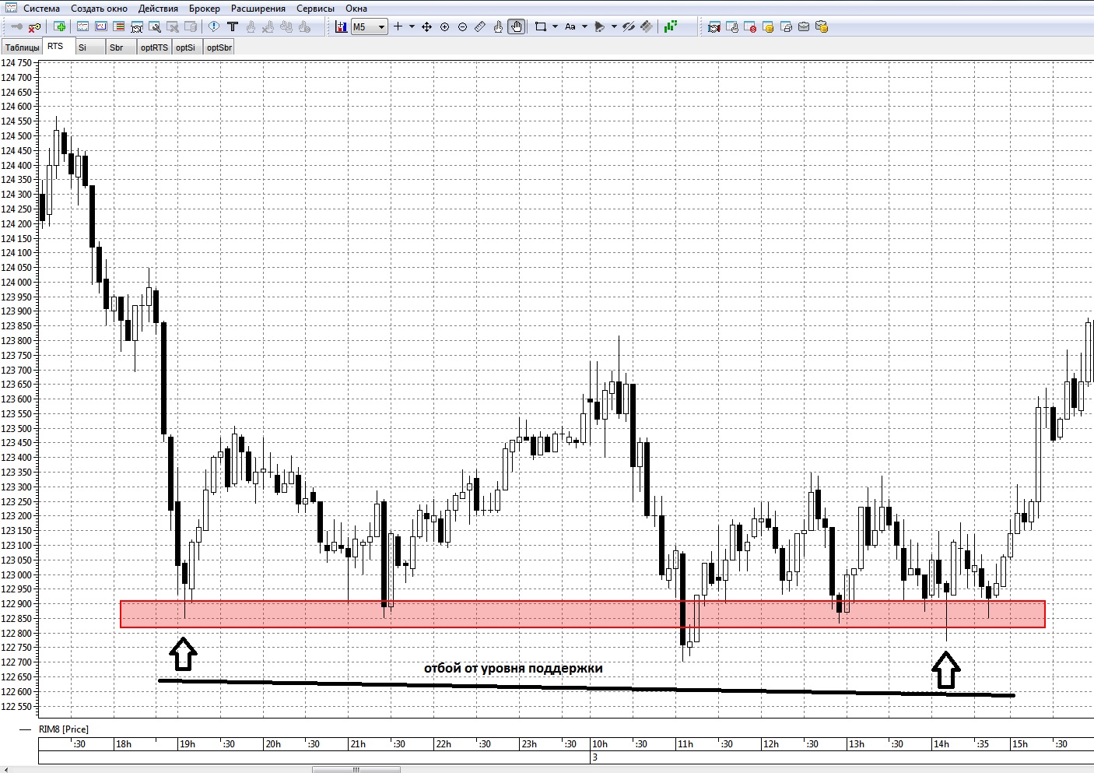Click the line chart window icon
The width and height of the screenshot is (1094, 773).
[82, 27]
